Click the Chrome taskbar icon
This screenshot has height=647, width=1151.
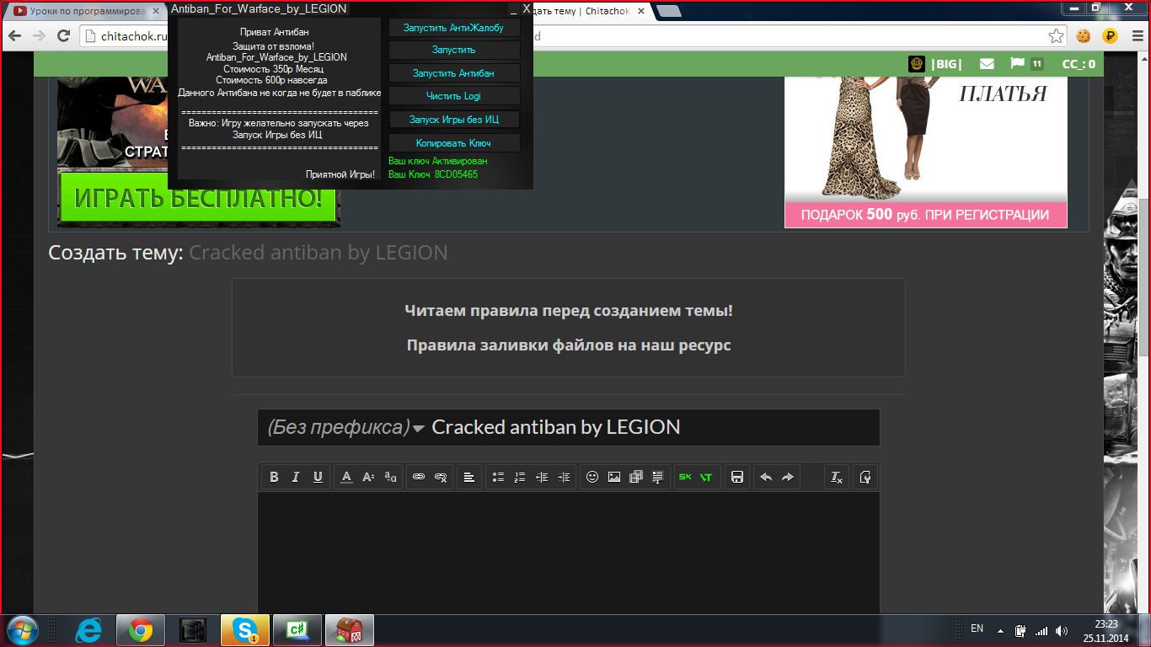click(141, 630)
